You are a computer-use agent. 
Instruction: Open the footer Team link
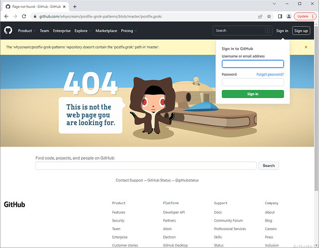pos(116,229)
